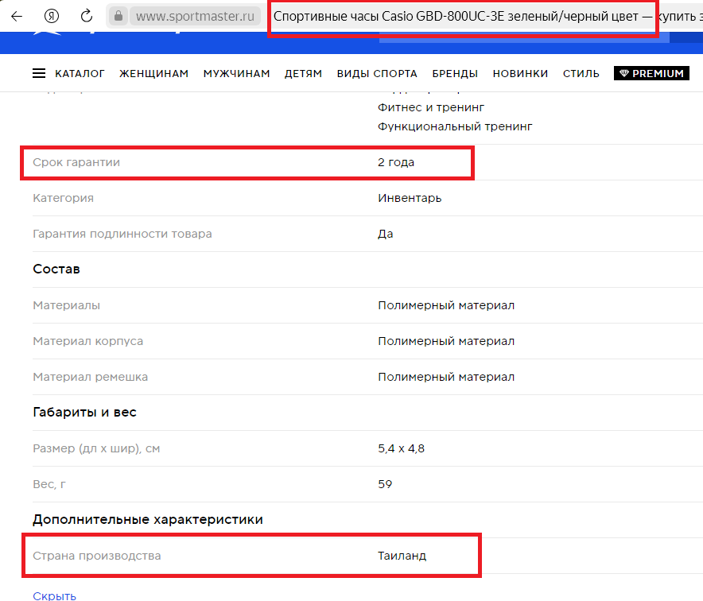Click the PREMIUM badge button
The height and width of the screenshot is (601, 703).
coord(651,73)
